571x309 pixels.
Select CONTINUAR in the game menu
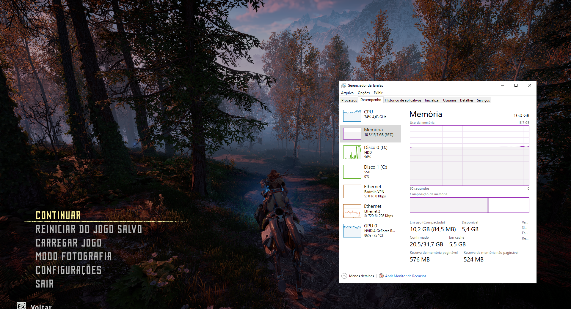(58, 215)
